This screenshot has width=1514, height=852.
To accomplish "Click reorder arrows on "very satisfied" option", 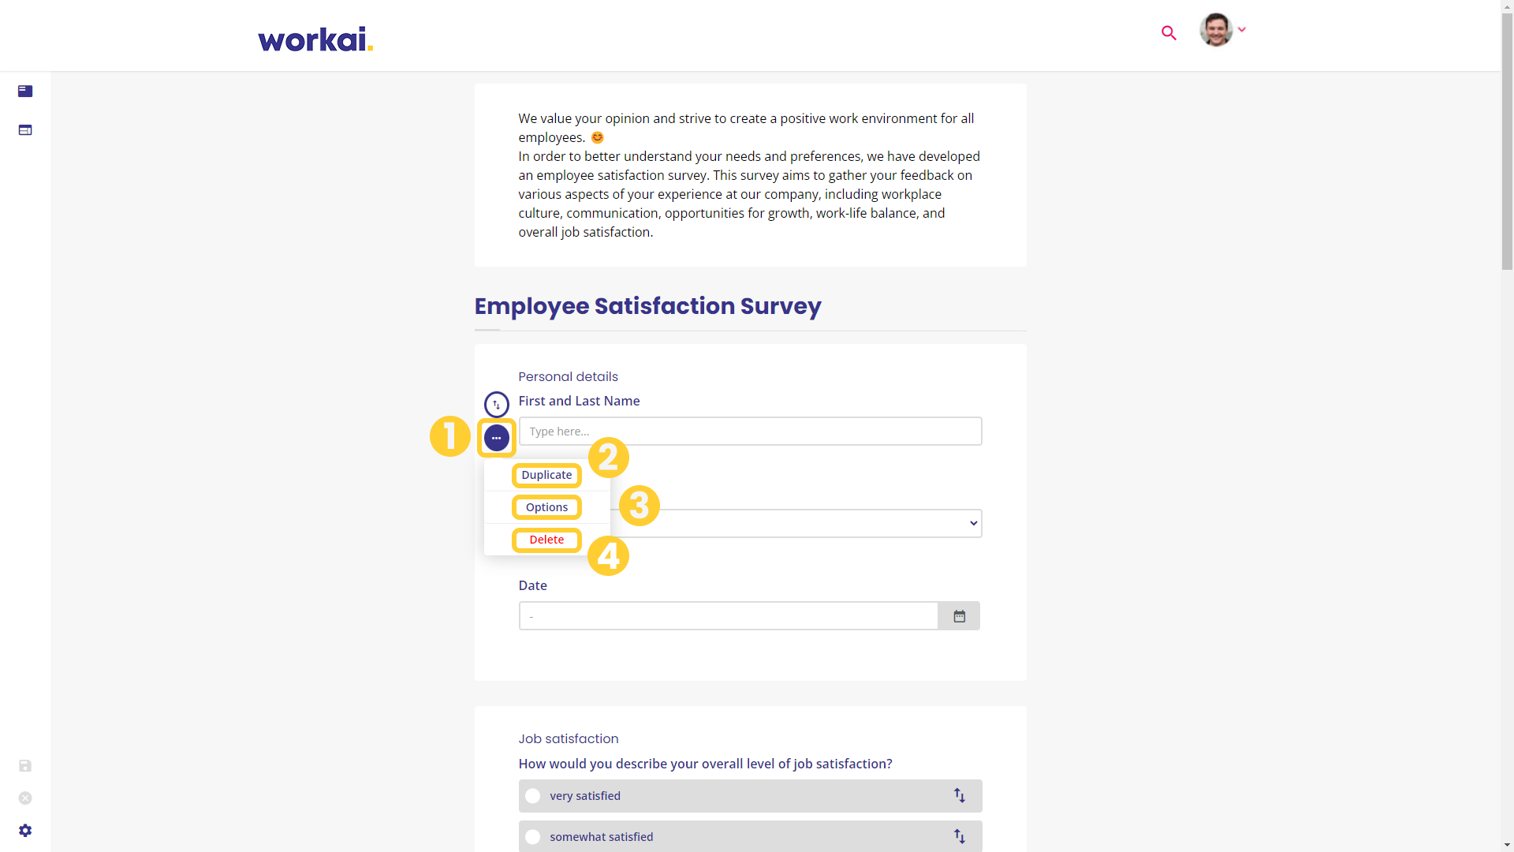I will pyautogui.click(x=960, y=795).
